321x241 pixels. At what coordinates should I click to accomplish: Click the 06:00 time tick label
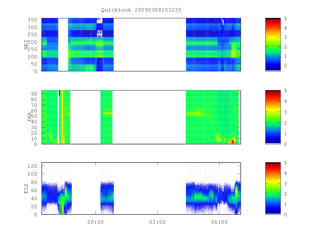click(219, 222)
